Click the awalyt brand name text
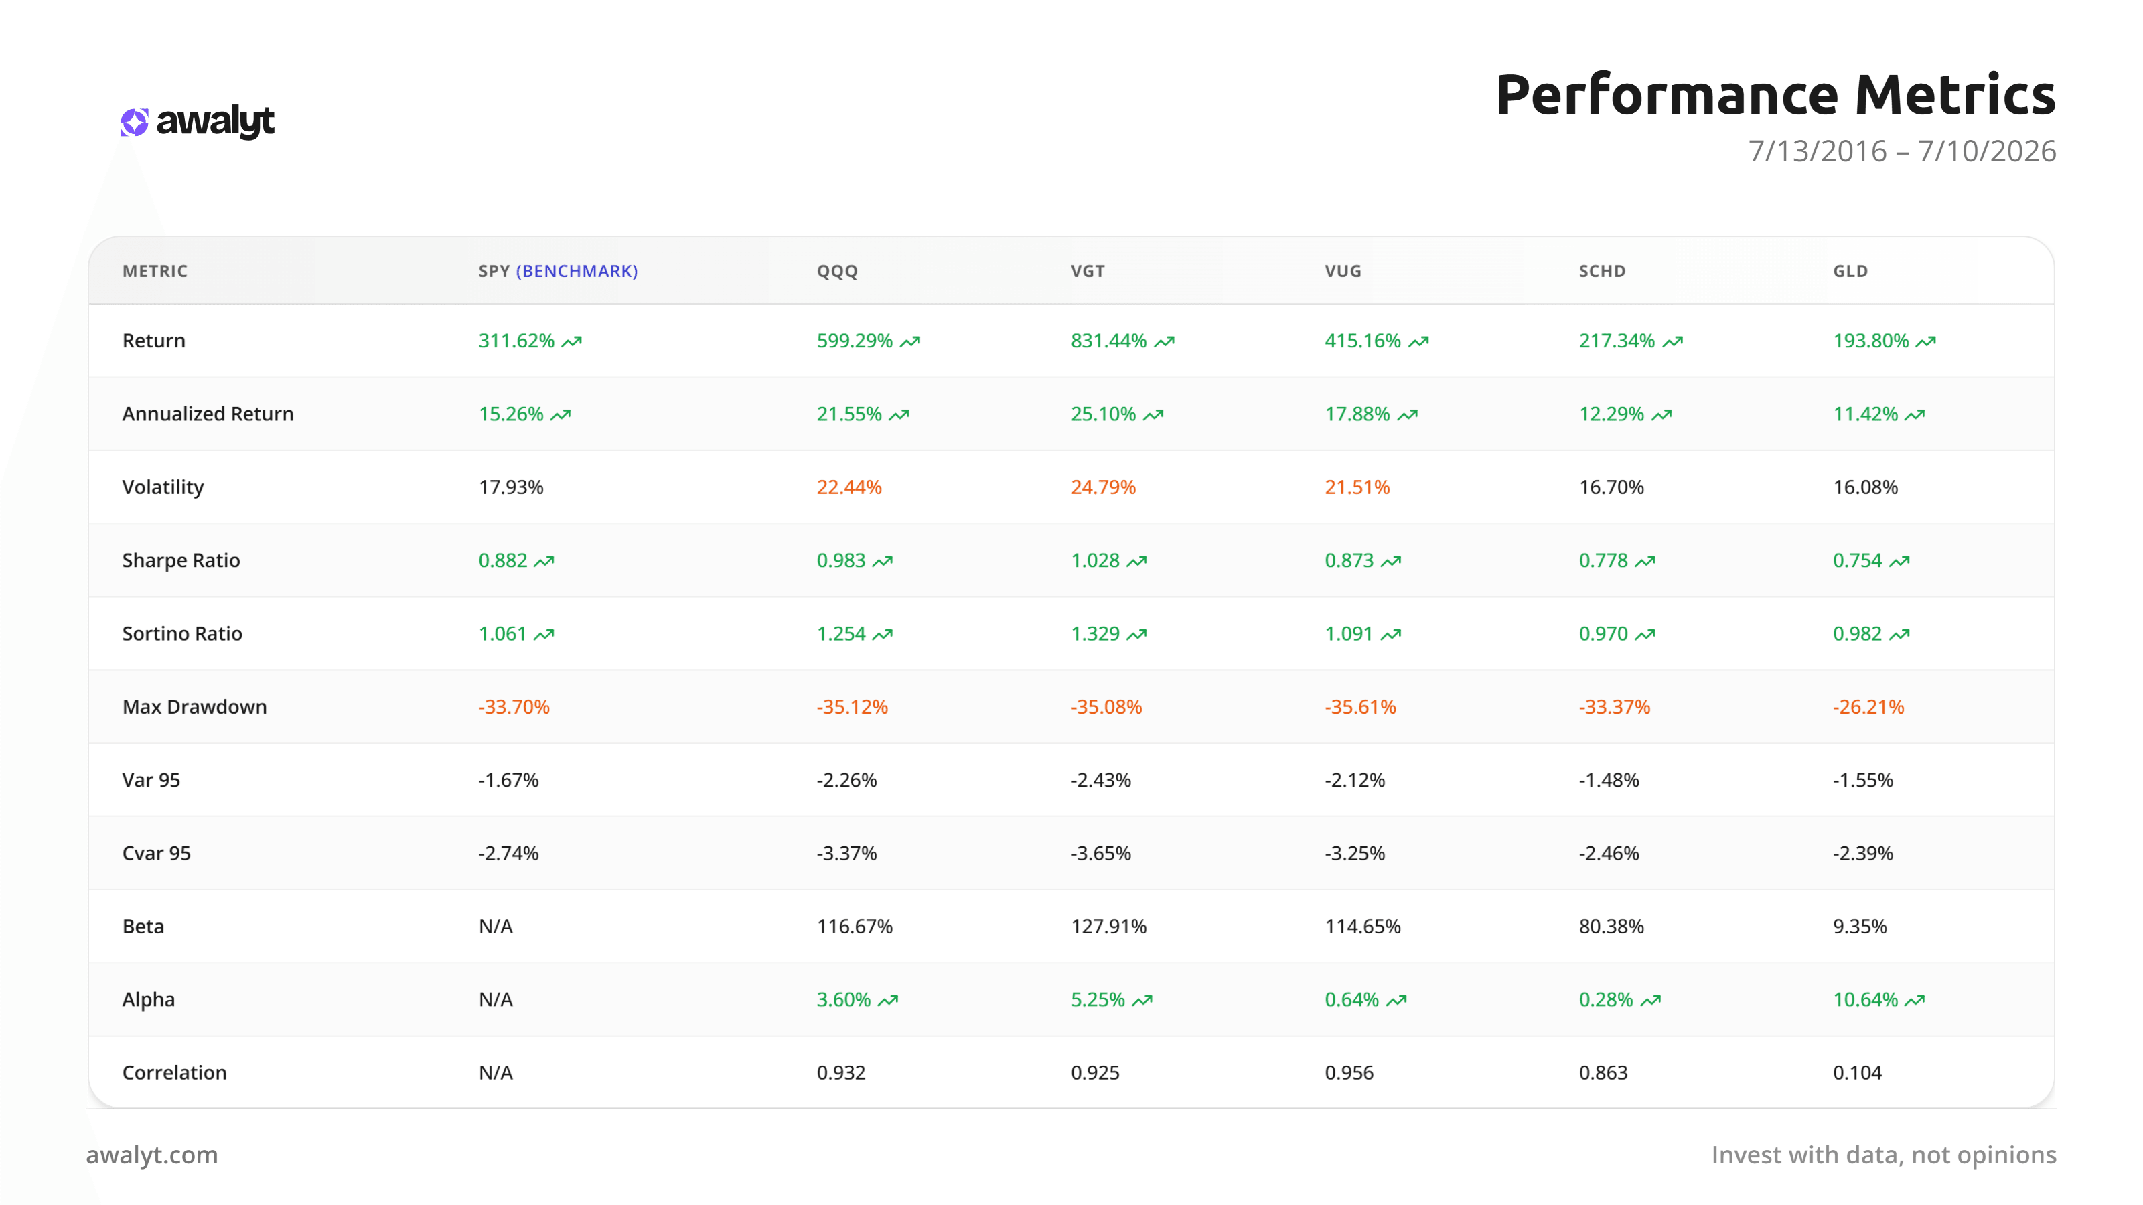The height and width of the screenshot is (1205, 2143). click(x=216, y=121)
